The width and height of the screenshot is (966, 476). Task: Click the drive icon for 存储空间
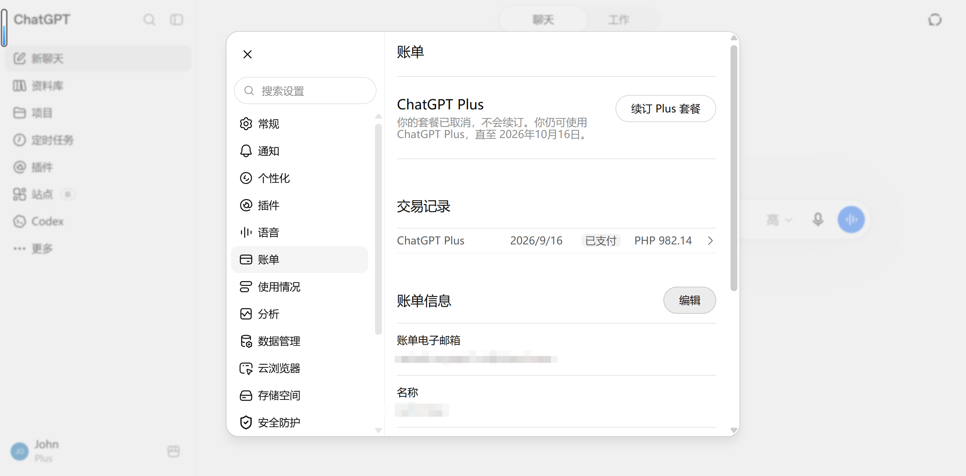coord(246,395)
